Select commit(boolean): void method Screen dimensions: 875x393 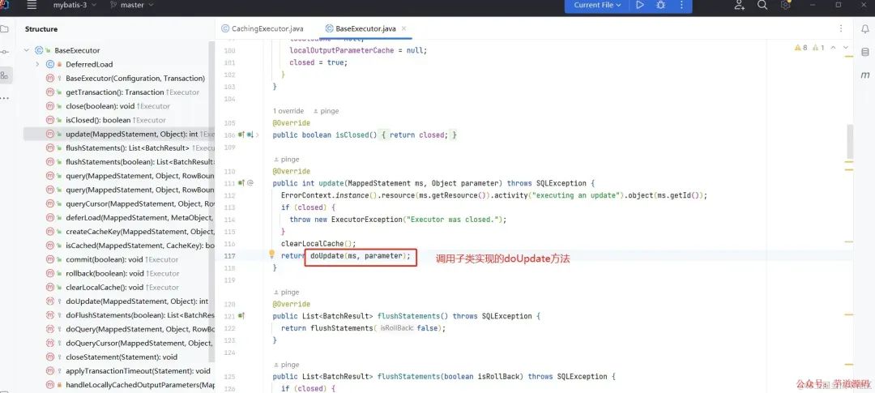click(x=122, y=259)
